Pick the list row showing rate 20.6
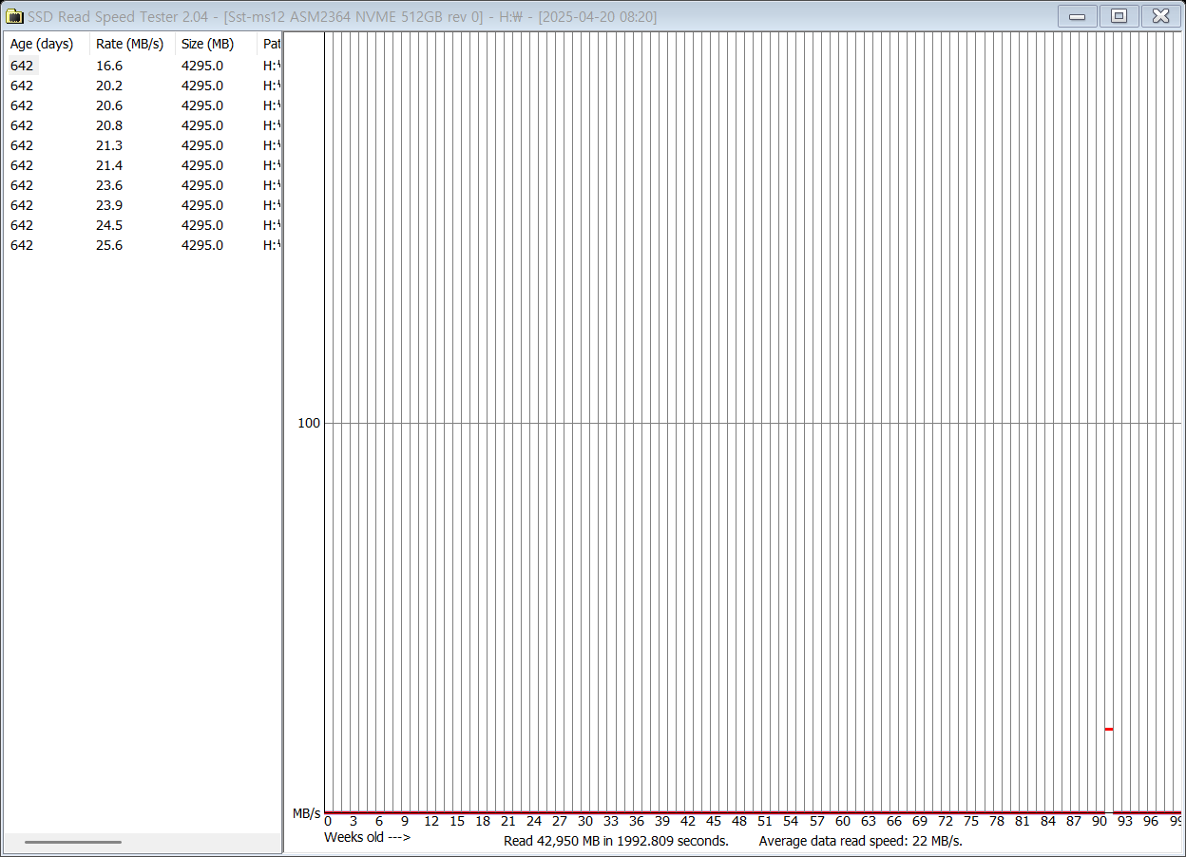Viewport: 1186px width, 857px height. tap(109, 105)
